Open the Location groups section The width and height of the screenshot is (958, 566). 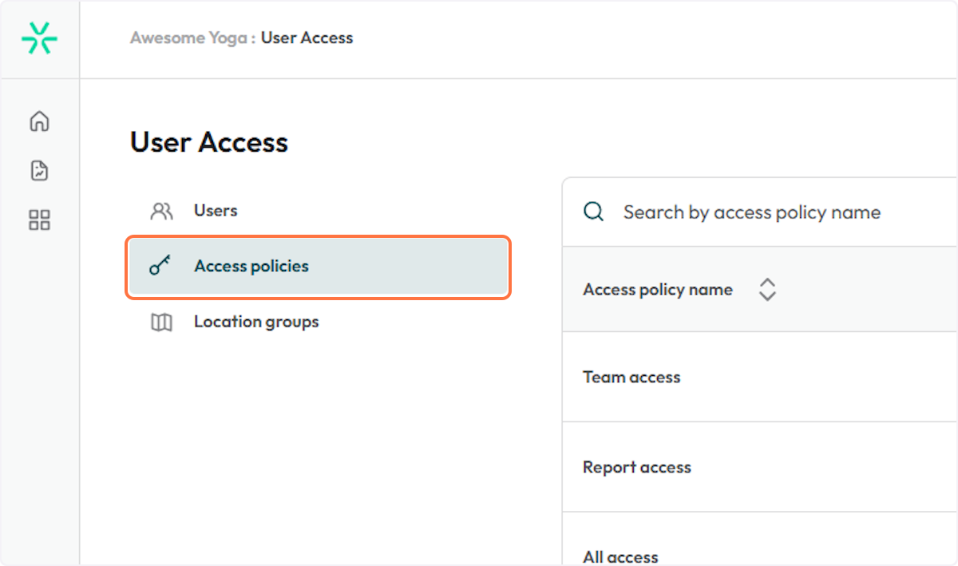(x=255, y=323)
